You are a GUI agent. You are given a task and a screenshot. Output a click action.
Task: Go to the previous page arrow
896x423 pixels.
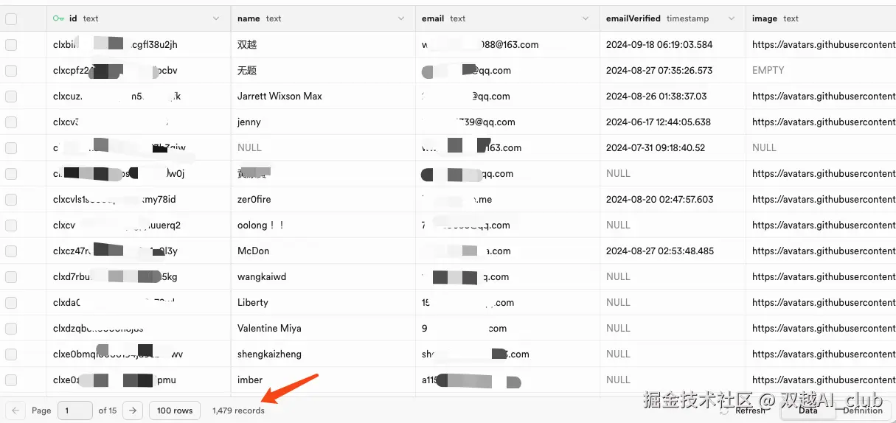(x=16, y=410)
